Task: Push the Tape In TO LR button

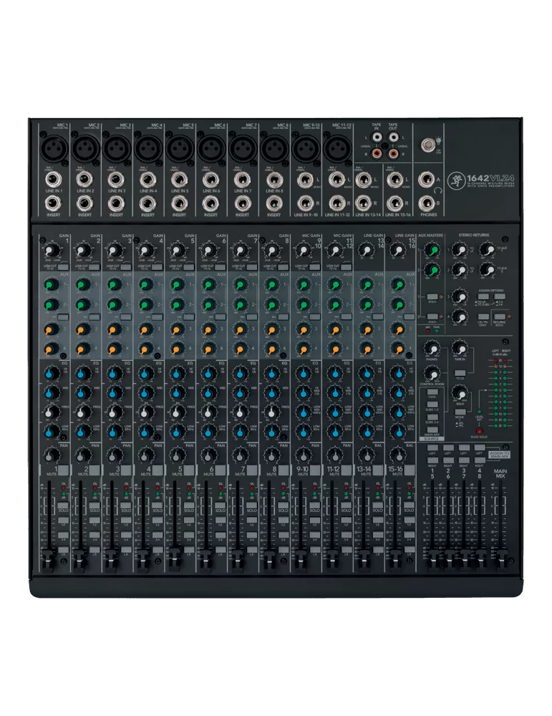Action: pos(460,373)
